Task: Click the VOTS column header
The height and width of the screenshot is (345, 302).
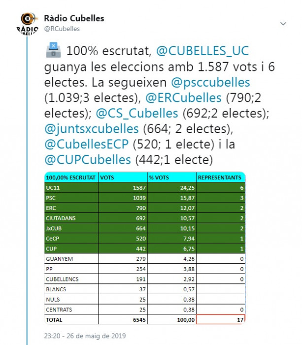Action: coord(123,177)
